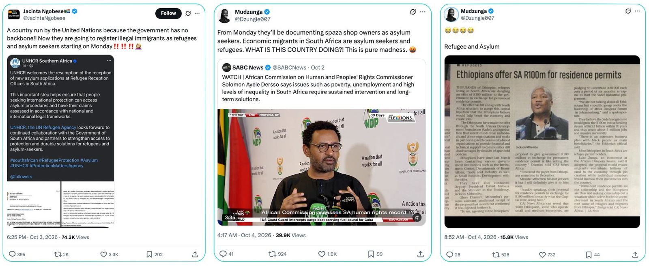Open more options on the Refugee and Asylum tweet
The width and height of the screenshot is (649, 268).
(x=637, y=11)
